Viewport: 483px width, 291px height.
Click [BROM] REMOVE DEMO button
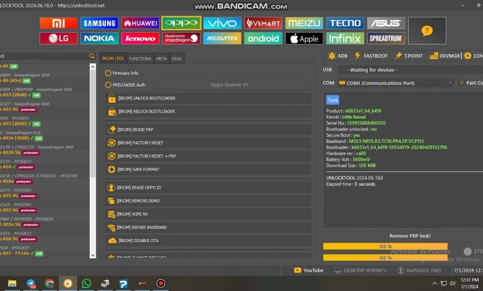point(208,201)
